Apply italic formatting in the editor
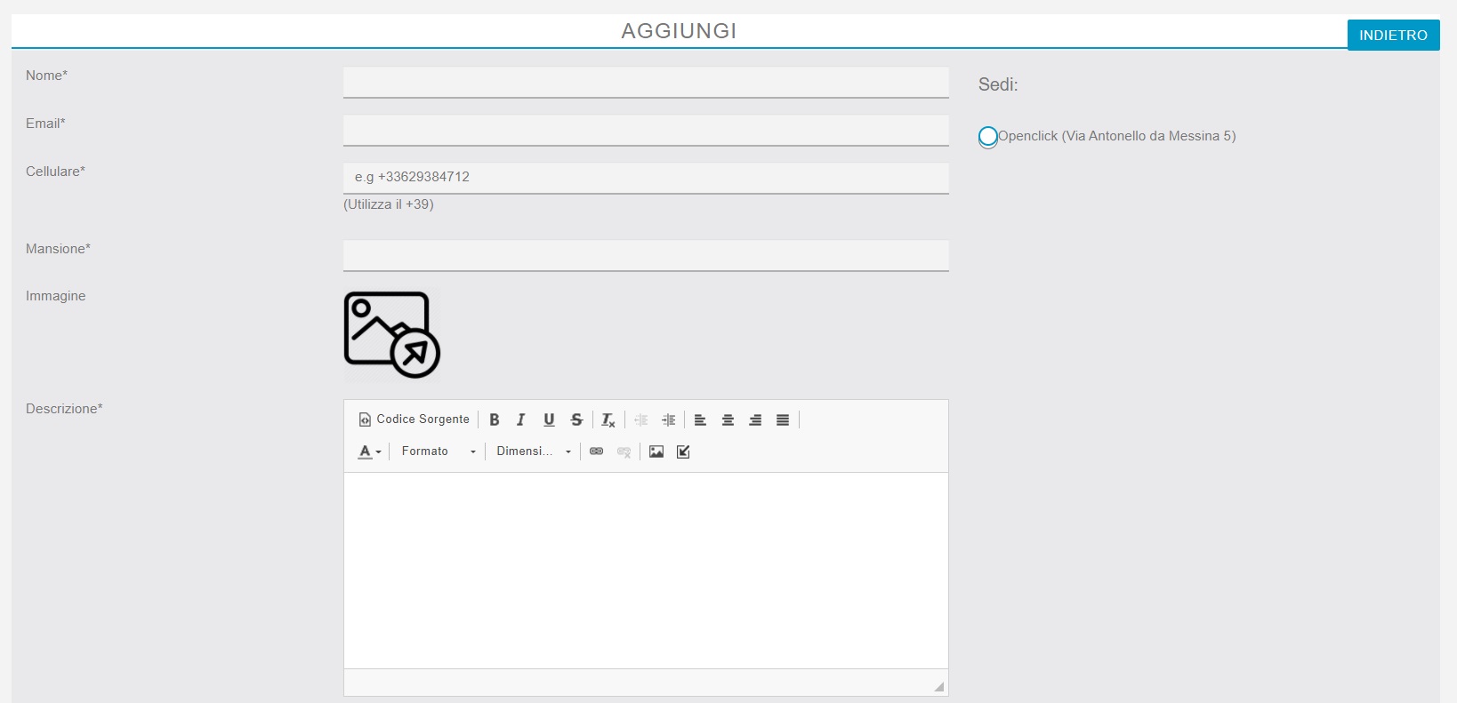The image size is (1457, 703). 521,419
